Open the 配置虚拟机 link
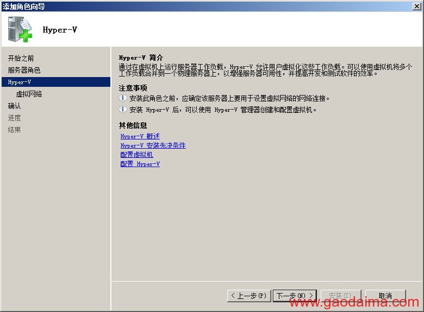This screenshot has height=312, width=424. point(137,155)
